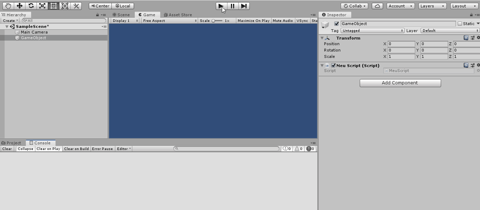Click the Console search field
This screenshot has height=210, width=480.
226,149
